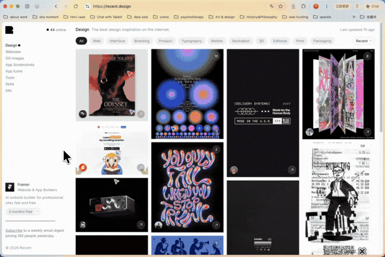This screenshot has width=385, height=257.
Task: Open author avatar on the fanned magazines card
Action: (x=310, y=132)
